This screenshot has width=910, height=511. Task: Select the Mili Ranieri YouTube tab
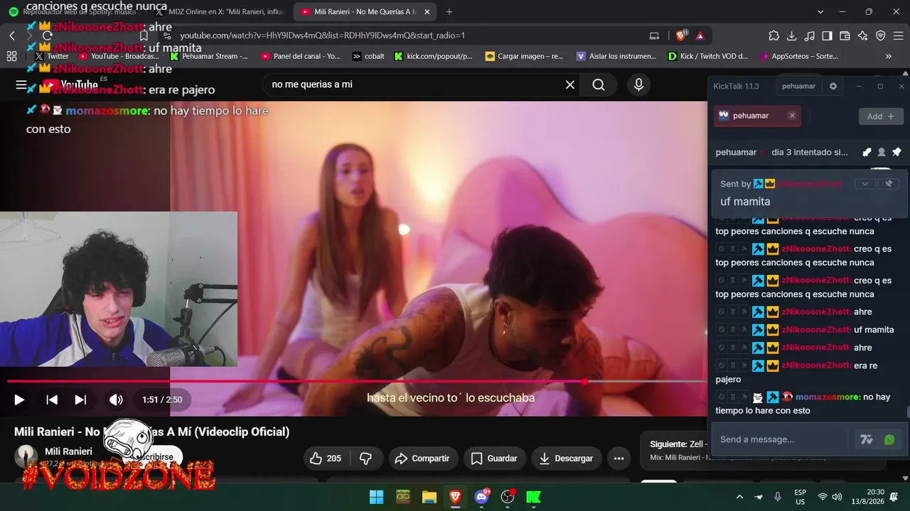[365, 12]
